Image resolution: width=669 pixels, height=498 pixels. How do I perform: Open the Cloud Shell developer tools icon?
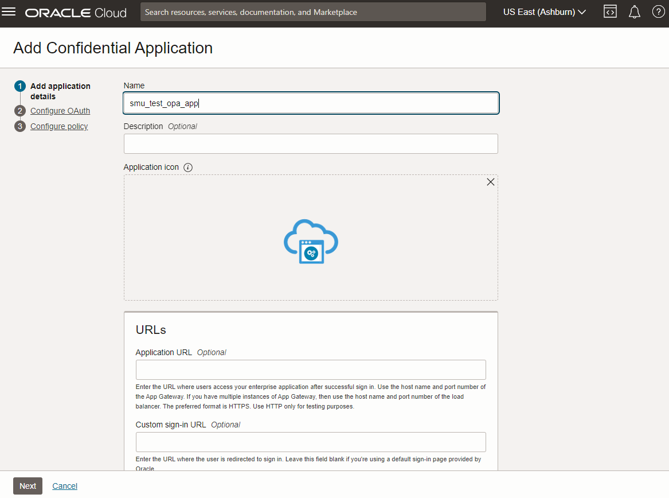coord(610,12)
